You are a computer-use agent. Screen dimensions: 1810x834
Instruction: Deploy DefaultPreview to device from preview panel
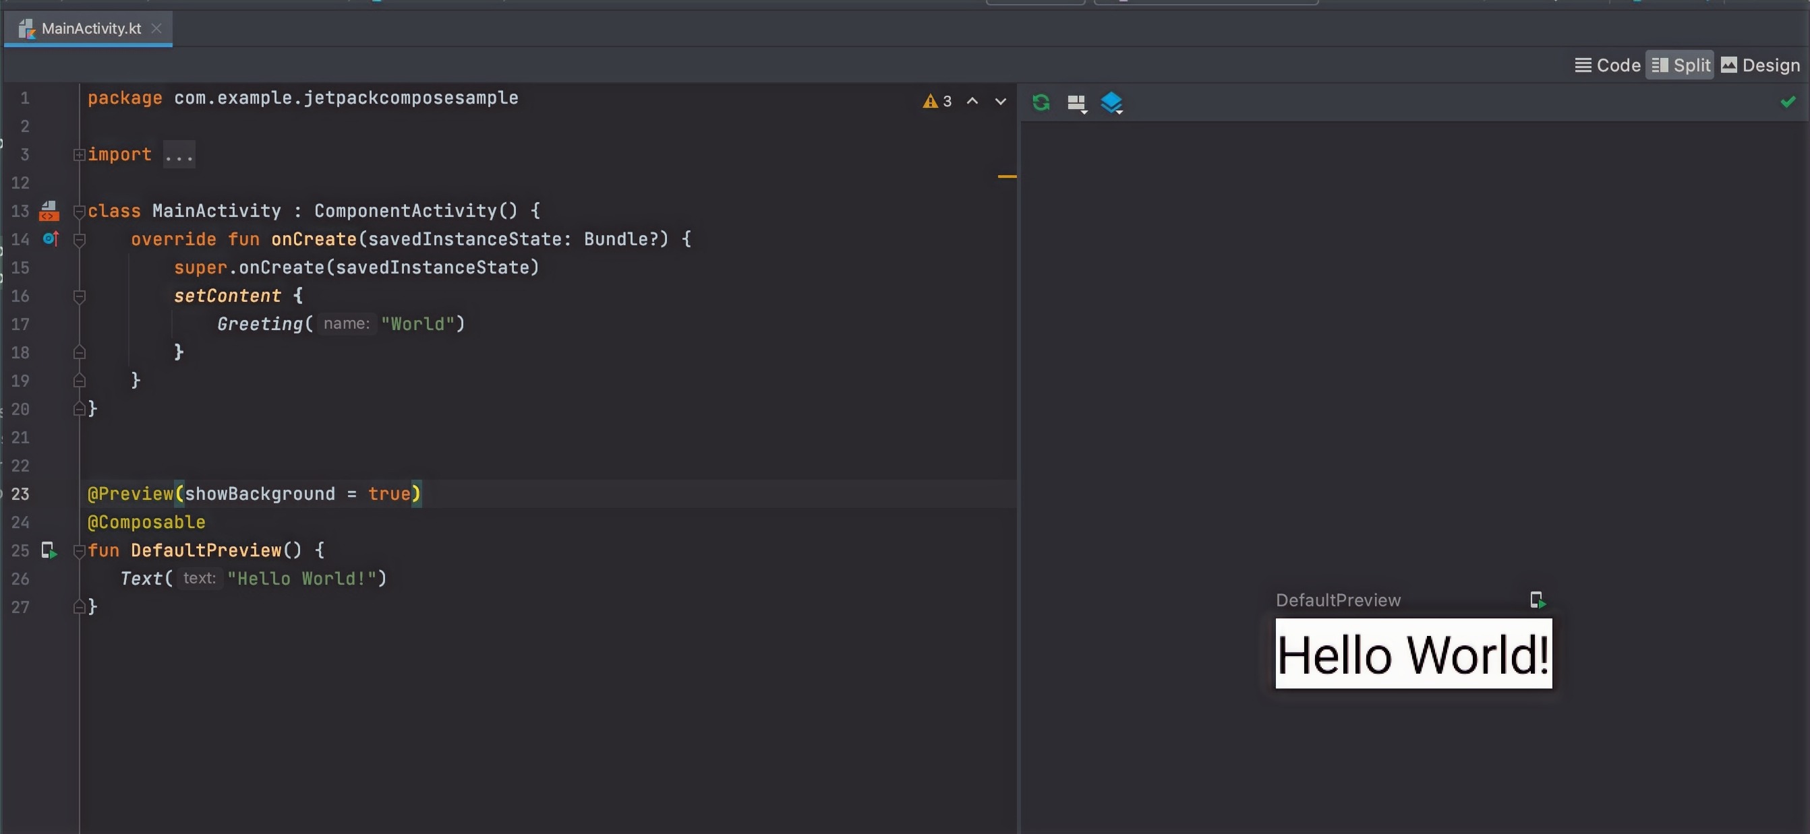(1538, 600)
